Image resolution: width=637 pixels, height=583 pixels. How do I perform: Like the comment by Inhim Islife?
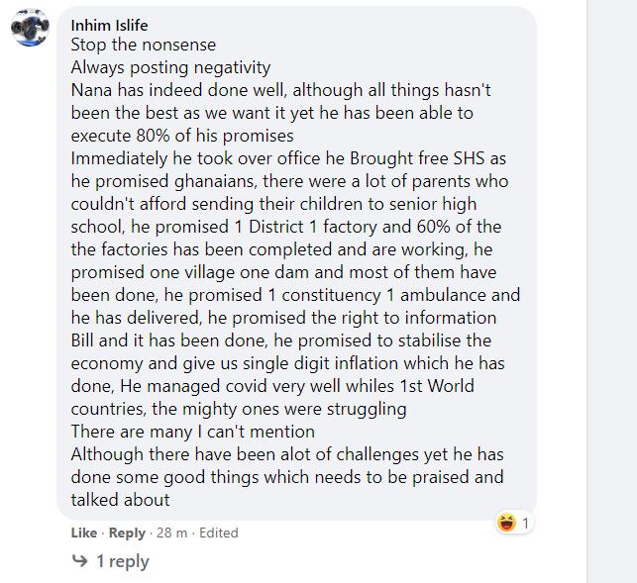tap(84, 533)
